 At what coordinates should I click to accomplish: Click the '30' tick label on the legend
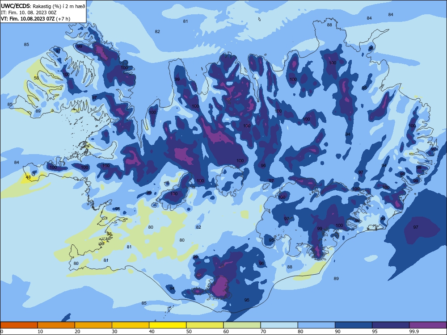click(114, 331)
